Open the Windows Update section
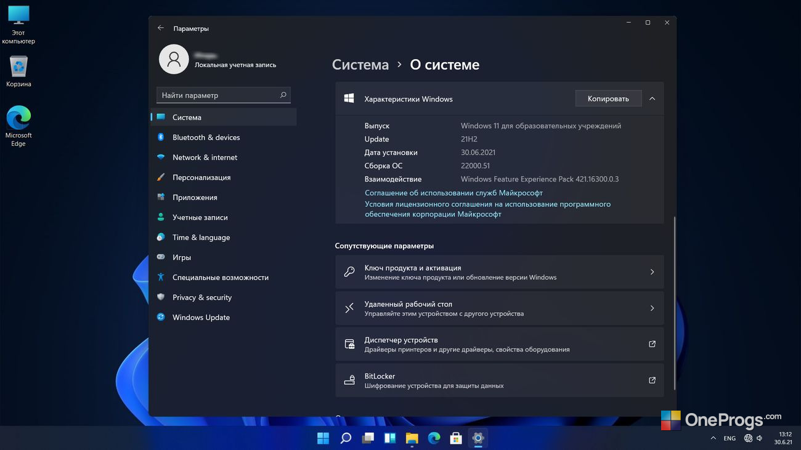 coord(224,317)
